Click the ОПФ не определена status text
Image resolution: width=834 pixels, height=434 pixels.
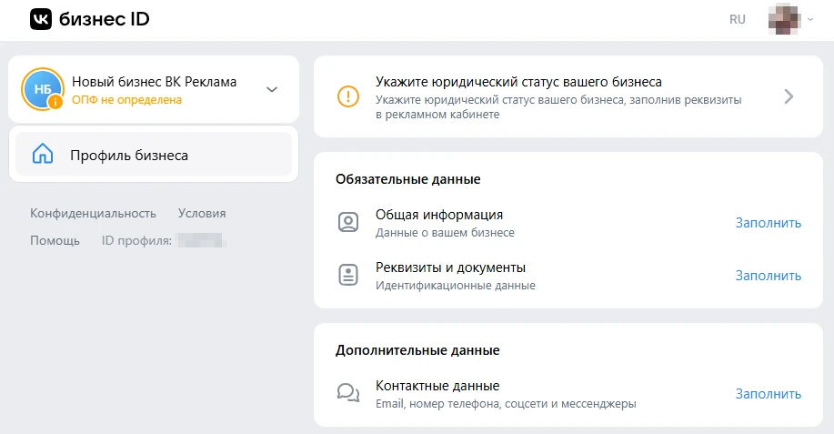pyautogui.click(x=126, y=100)
